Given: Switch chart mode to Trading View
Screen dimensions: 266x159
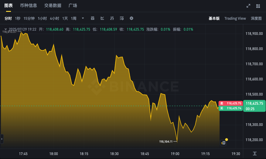Looking at the screenshot, I should (235, 19).
